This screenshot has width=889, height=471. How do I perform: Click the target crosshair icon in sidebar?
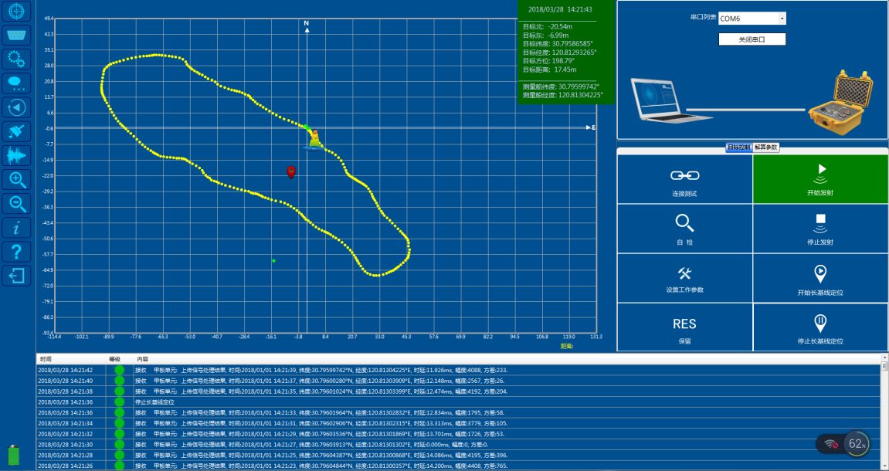point(17,11)
